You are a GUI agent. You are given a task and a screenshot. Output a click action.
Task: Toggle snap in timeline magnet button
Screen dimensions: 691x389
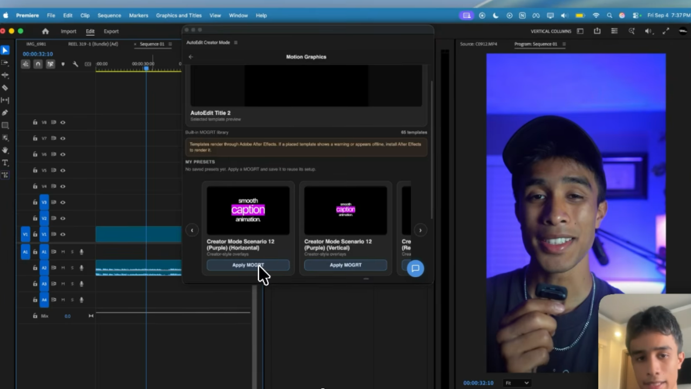point(38,64)
